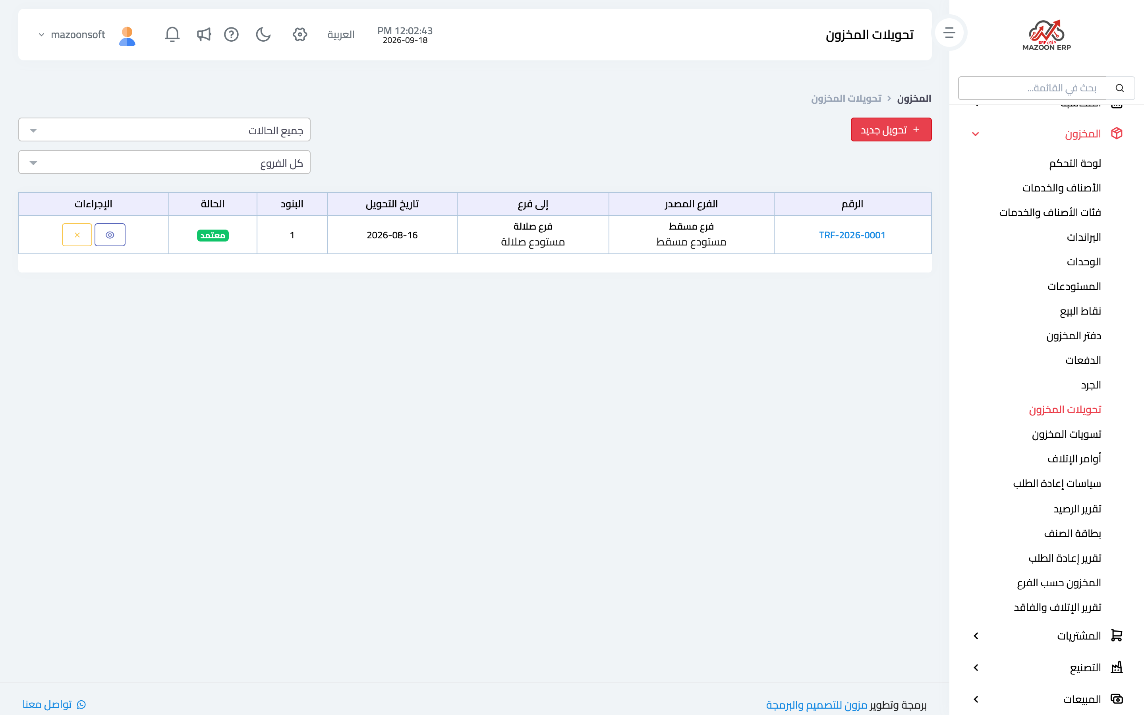This screenshot has width=1144, height=715.
Task: Open تقرير الرصيد menu item
Action: tap(1077, 508)
